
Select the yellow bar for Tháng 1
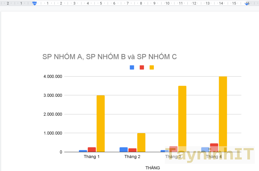pos(101,123)
